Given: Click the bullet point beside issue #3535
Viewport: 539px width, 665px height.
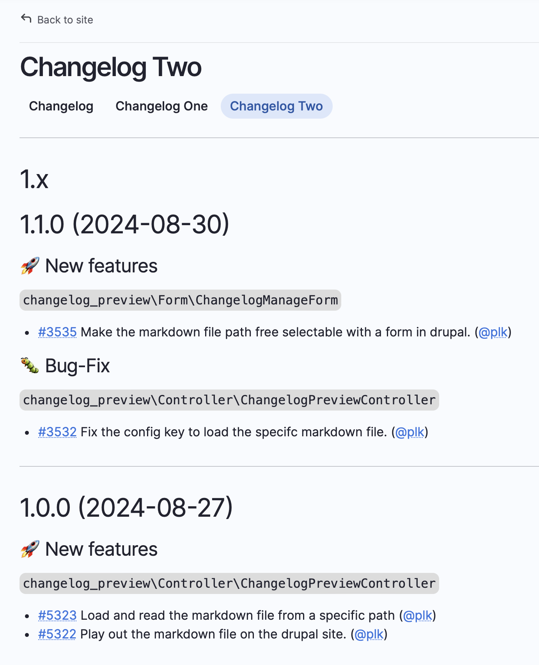Looking at the screenshot, I should (x=27, y=332).
